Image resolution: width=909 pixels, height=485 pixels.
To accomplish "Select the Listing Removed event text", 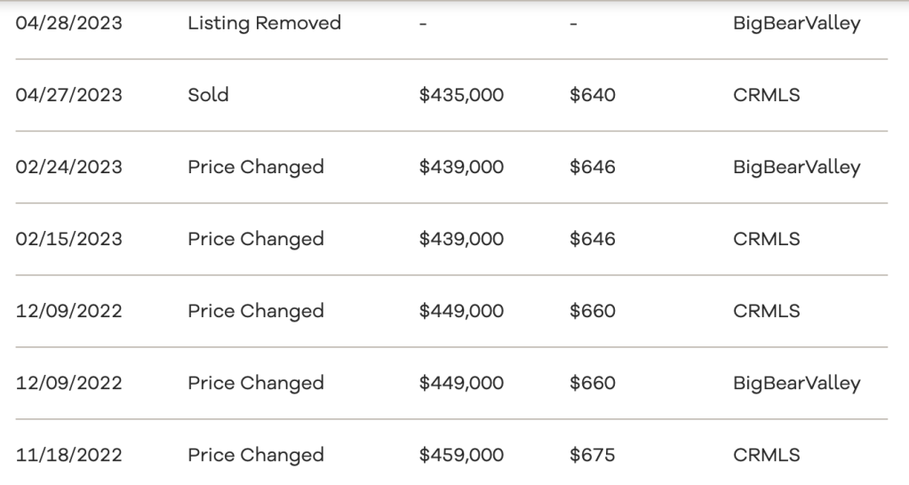I will coord(264,23).
